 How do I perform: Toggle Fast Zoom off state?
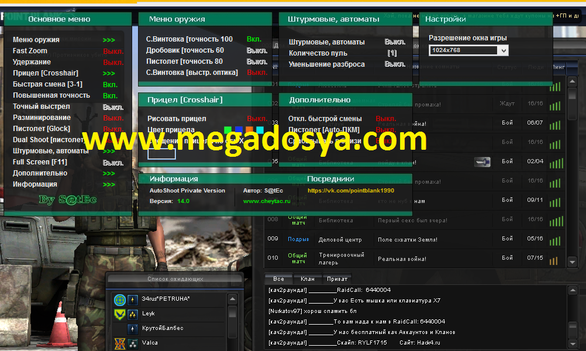[x=113, y=51]
